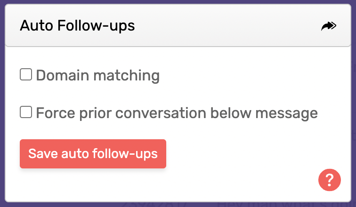The image size is (356, 207).
Task: Tap the black forward-arrow icon top right
Action: coord(329,26)
